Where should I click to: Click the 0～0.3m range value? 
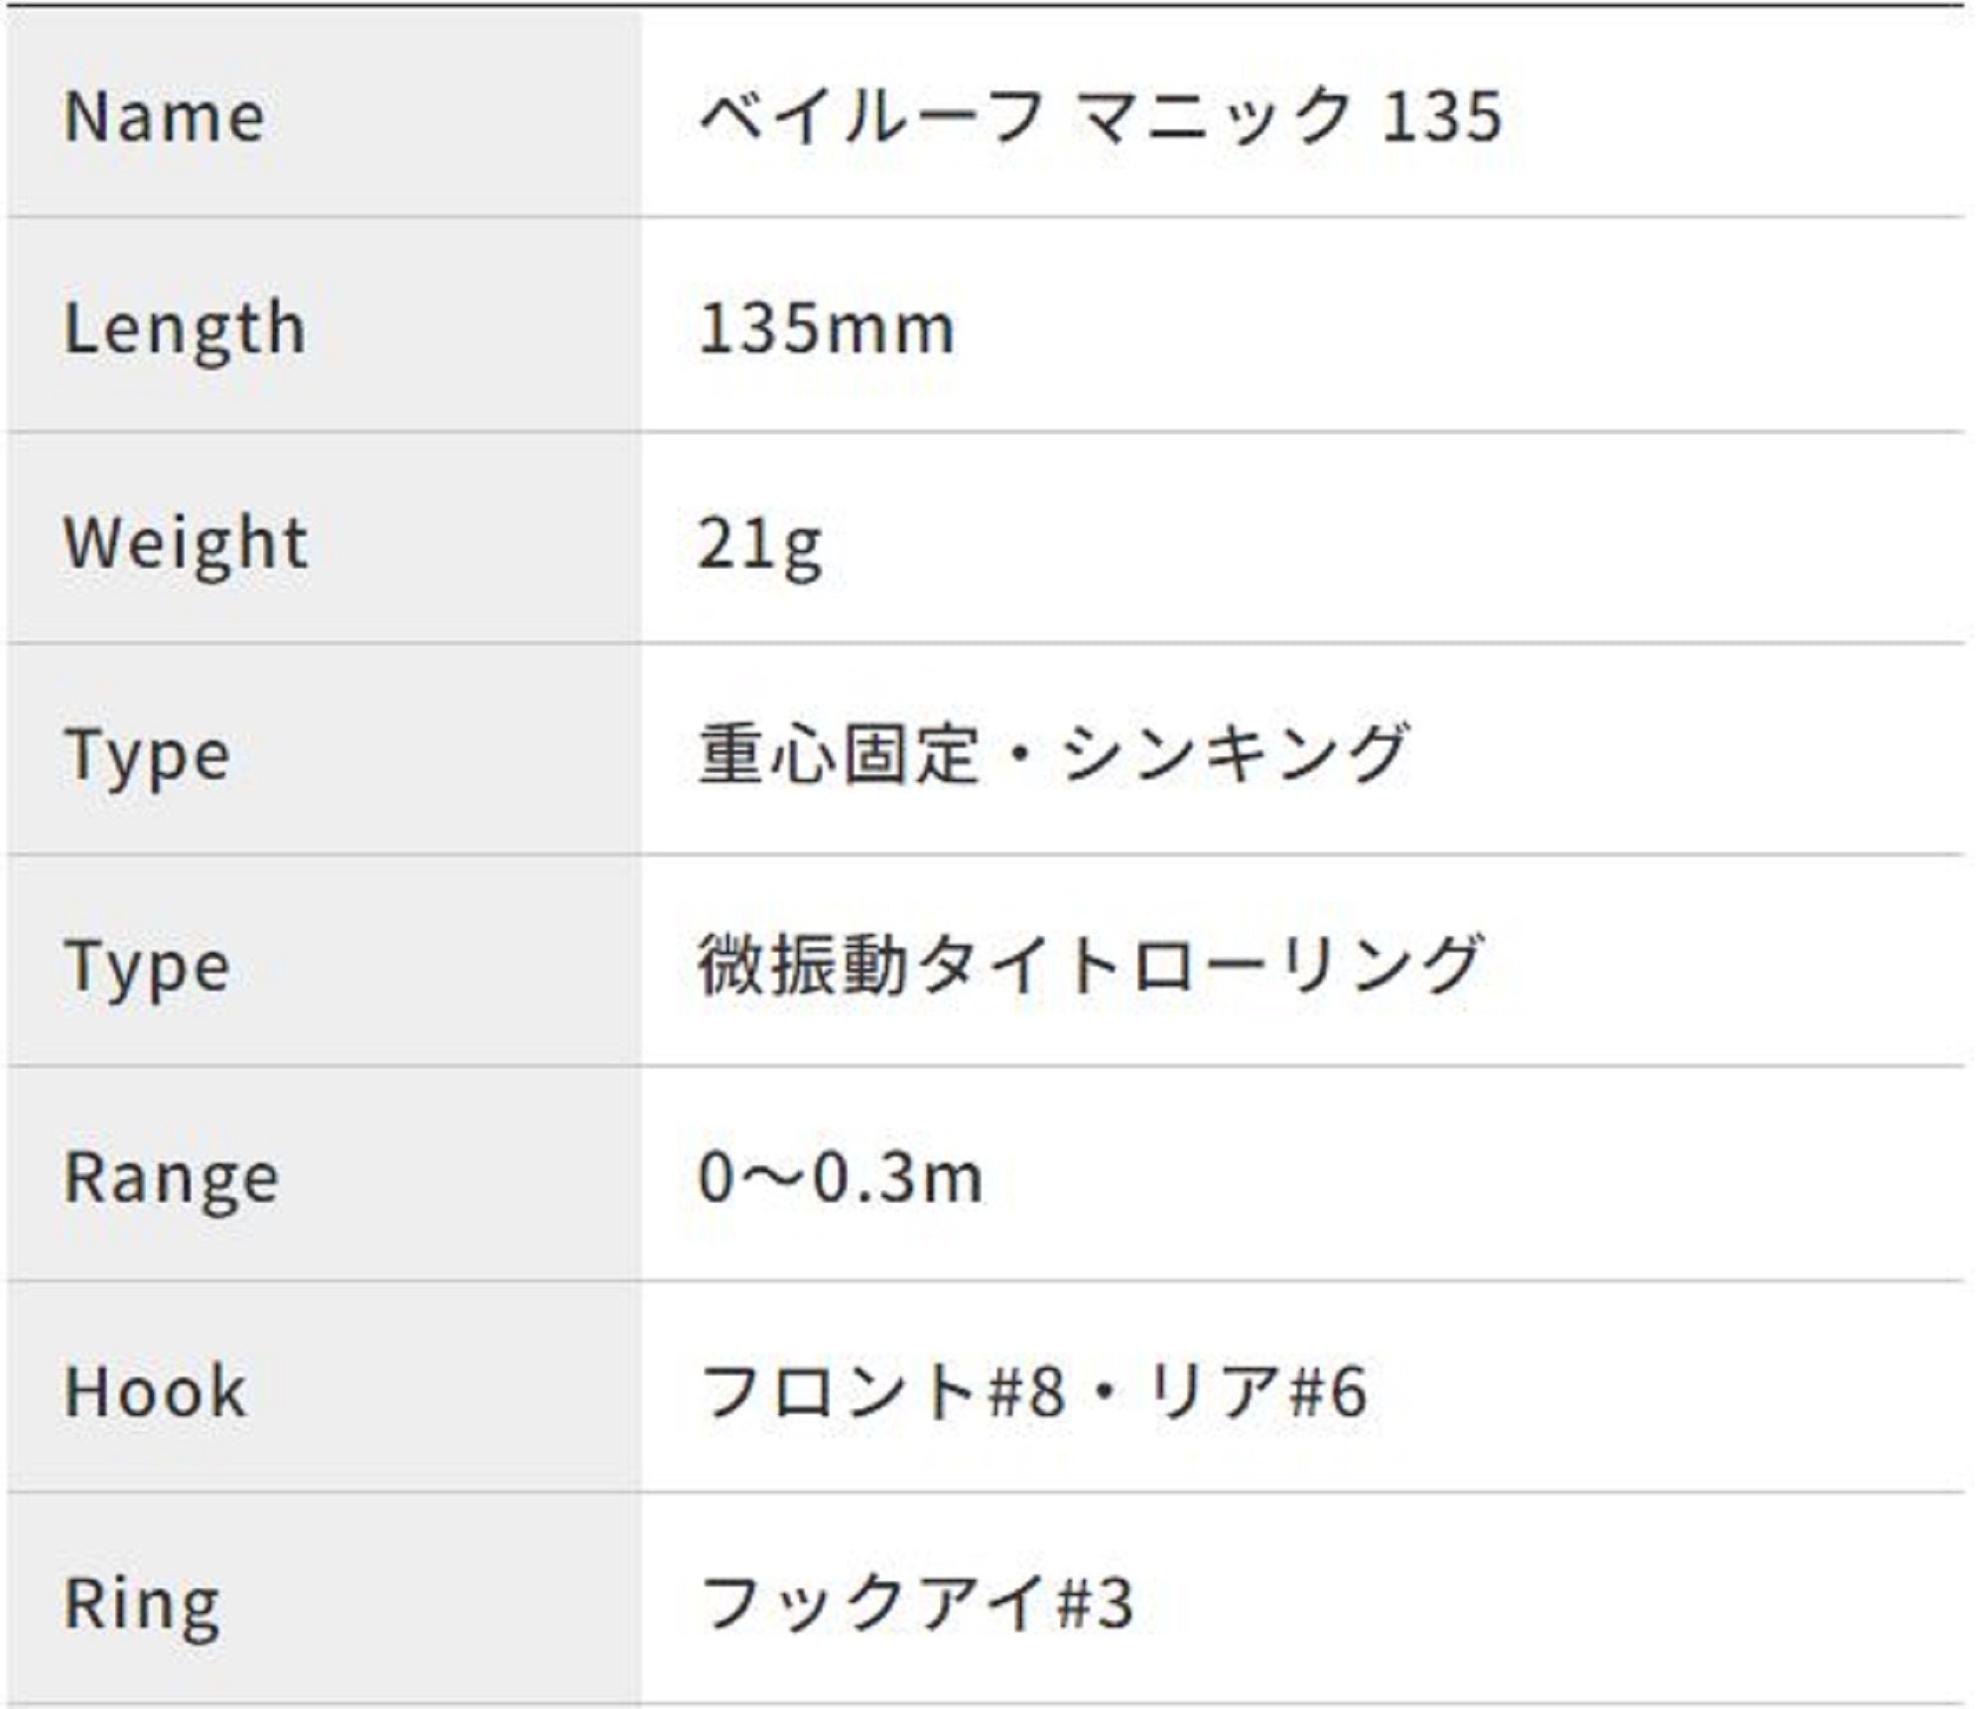click(x=840, y=1178)
